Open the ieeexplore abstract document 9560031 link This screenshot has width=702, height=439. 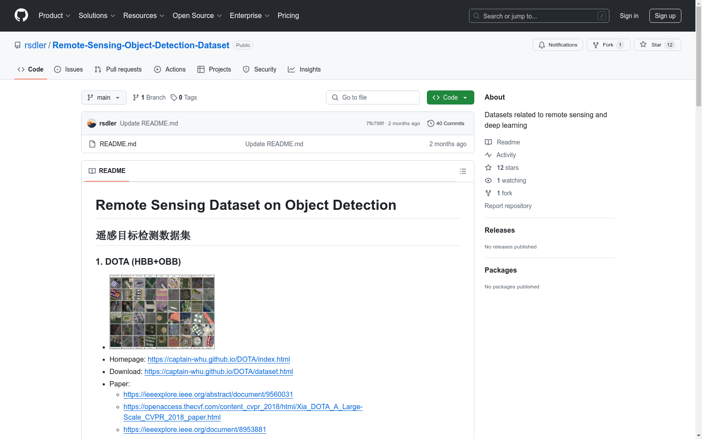[208, 394]
